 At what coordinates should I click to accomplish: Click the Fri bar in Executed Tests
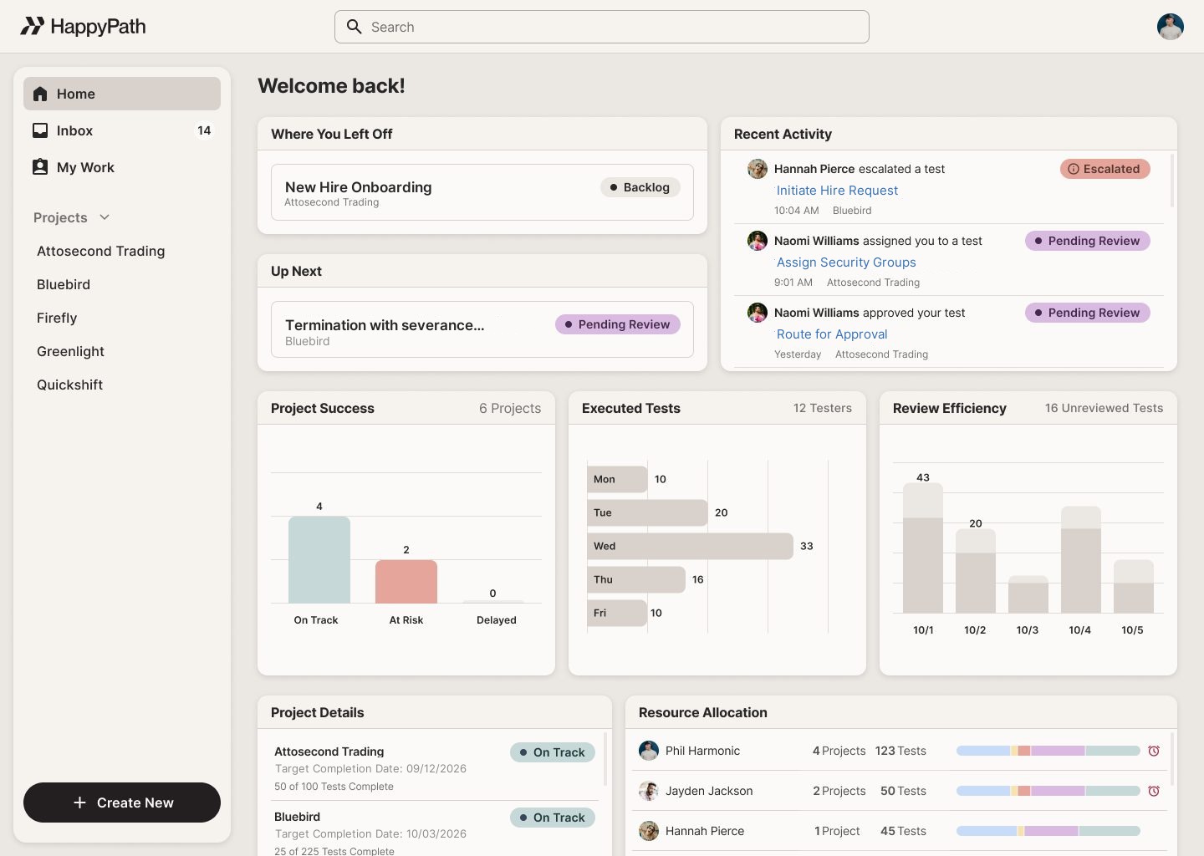click(617, 613)
